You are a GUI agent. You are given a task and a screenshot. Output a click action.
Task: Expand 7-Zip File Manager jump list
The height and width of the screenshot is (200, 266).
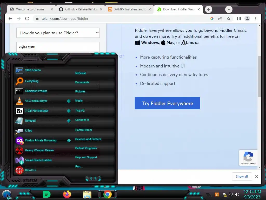[x=69, y=111]
